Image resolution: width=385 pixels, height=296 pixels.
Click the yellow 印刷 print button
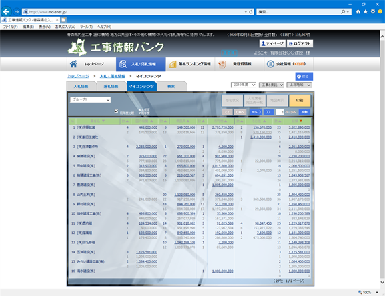[300, 100]
